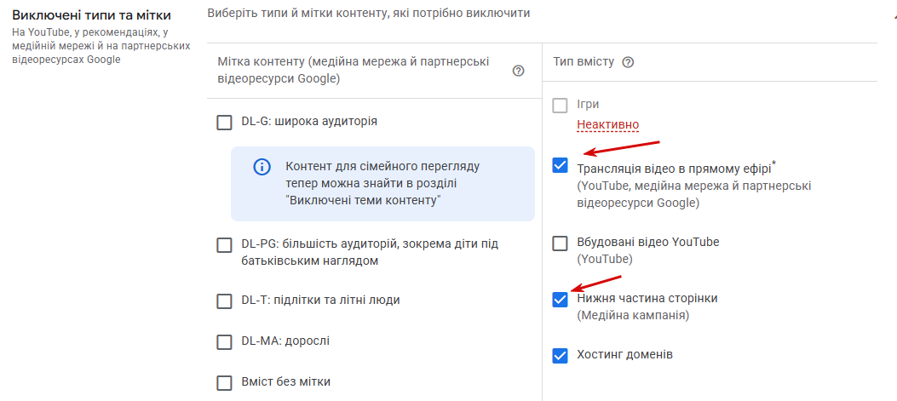
Task: Tick the DL-T: підлітки та літні люди checkbox
Action: pos(224,301)
